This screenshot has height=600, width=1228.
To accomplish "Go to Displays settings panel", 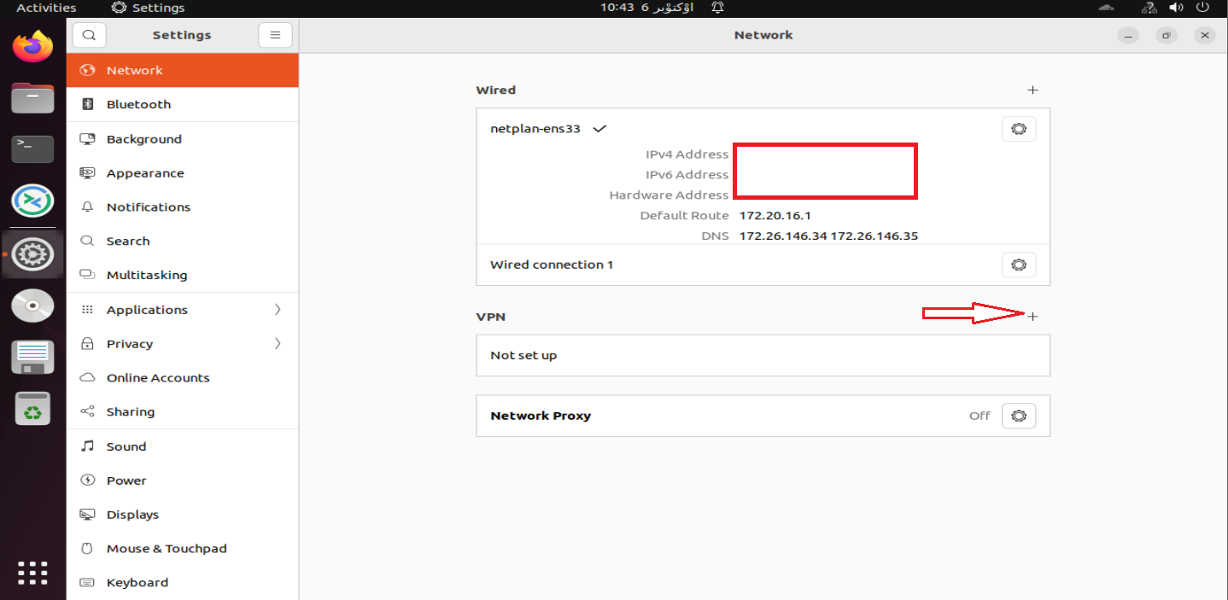I will point(132,515).
